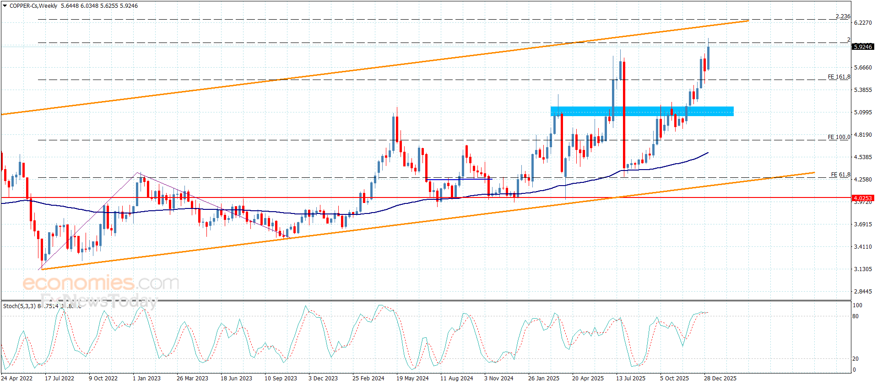Select the 28 Dec 2025 date marker

[x=720, y=378]
